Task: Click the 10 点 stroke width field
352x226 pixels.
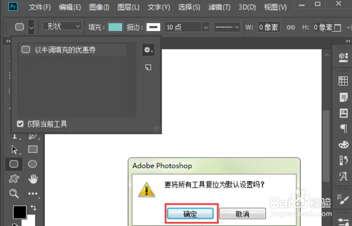Action: pyautogui.click(x=183, y=27)
